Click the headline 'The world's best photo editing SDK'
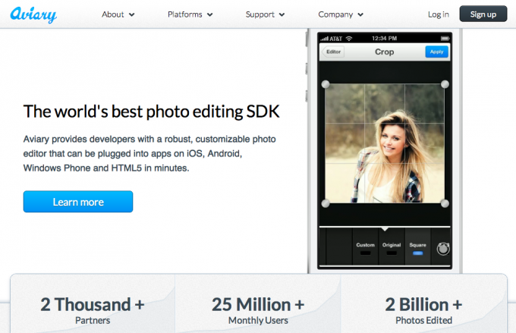Screen dimensions: 516x333 coord(151,112)
